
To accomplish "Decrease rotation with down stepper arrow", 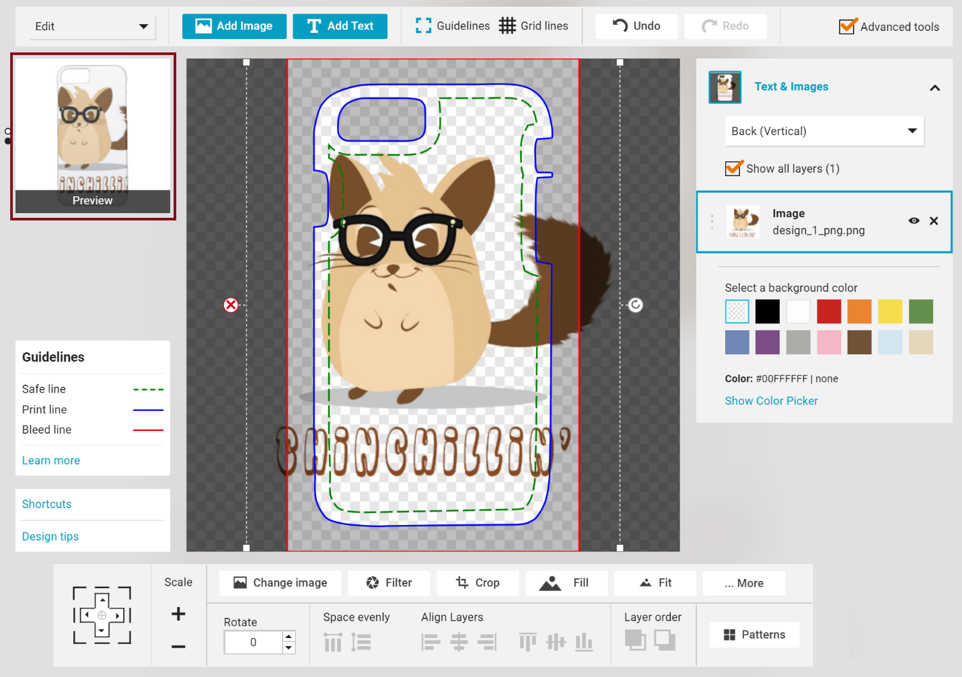I will click(x=289, y=648).
